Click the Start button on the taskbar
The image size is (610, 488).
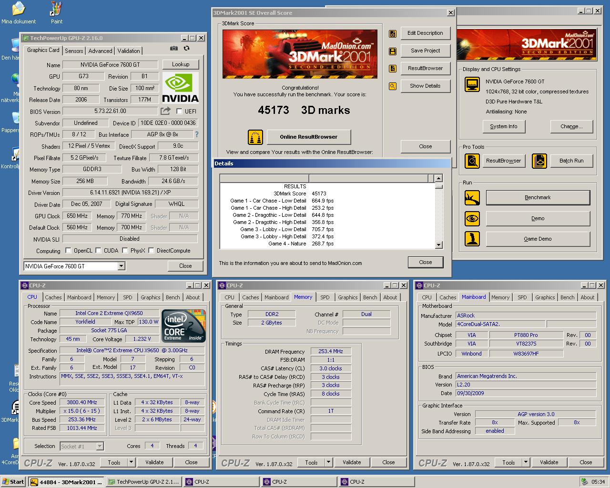tap(13, 482)
